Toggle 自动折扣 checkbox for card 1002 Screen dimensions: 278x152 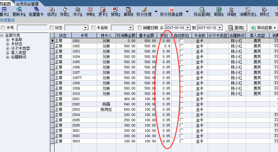click(181, 46)
